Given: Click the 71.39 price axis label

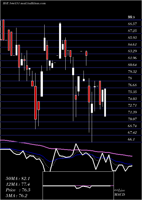Looking at the screenshot, I should click(133, 112).
